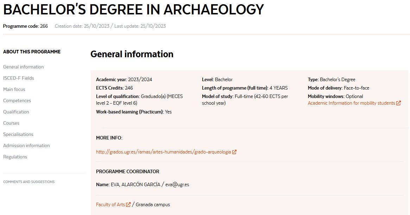The height and width of the screenshot is (215, 410).
Task: Click external-link icon next to Faculty of Arts
Action: click(x=128, y=204)
